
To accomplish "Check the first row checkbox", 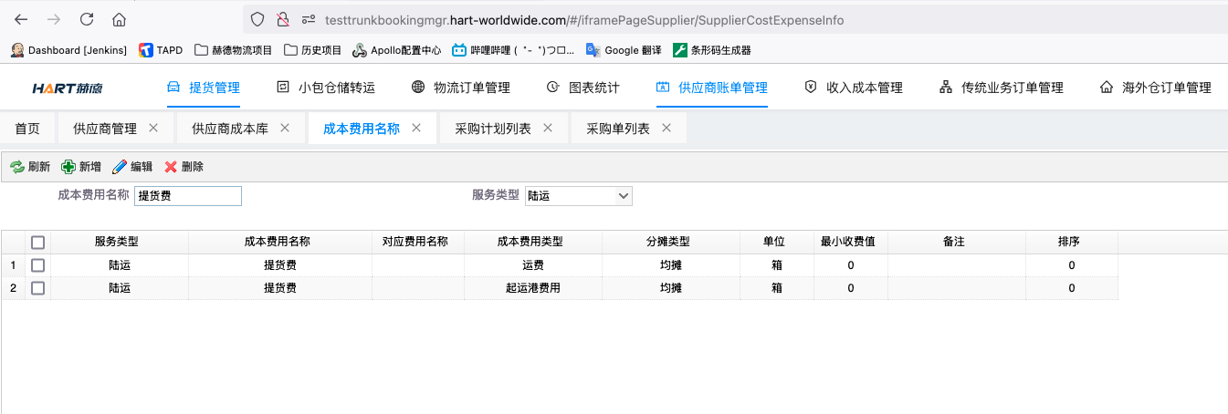I will coord(37,265).
